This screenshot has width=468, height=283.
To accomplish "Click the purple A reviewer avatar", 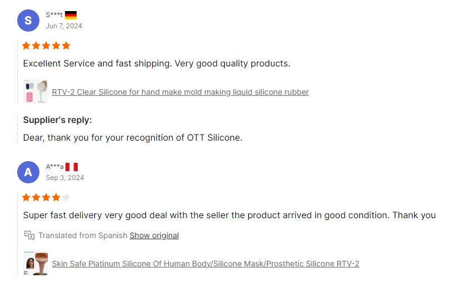I will point(28,172).
